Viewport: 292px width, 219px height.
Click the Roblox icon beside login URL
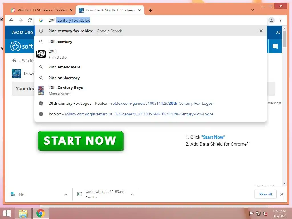point(41,114)
